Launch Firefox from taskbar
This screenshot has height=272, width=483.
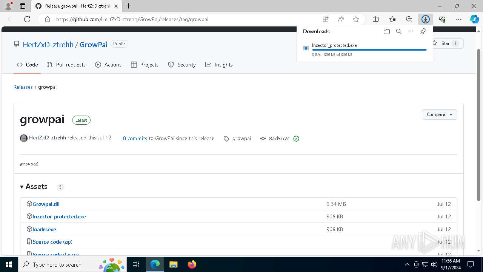click(x=192, y=264)
